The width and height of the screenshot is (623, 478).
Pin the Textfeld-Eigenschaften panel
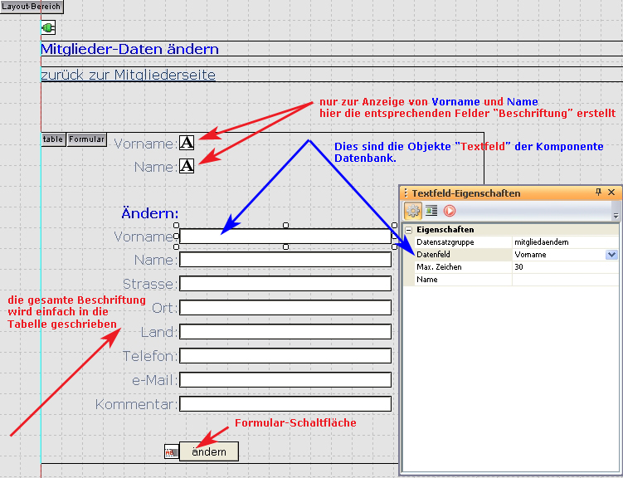click(599, 193)
